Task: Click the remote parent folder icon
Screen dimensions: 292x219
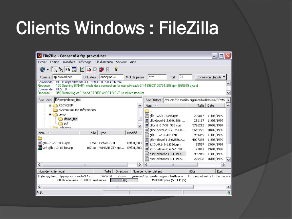Action: tap(147, 111)
